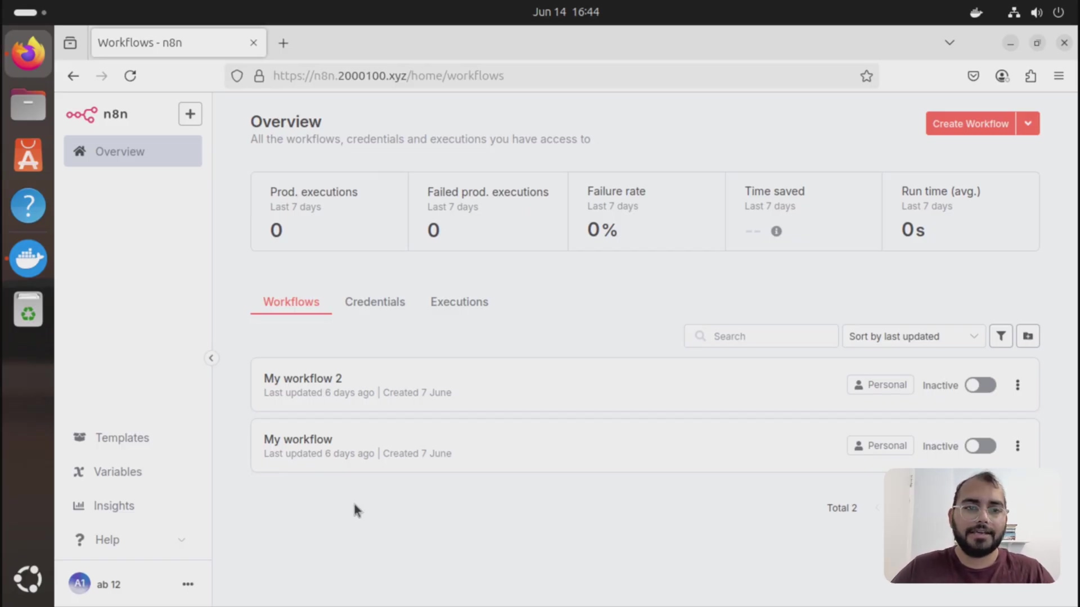The height and width of the screenshot is (607, 1080).
Task: Open Ubuntu Software from dock
Action: (28, 155)
